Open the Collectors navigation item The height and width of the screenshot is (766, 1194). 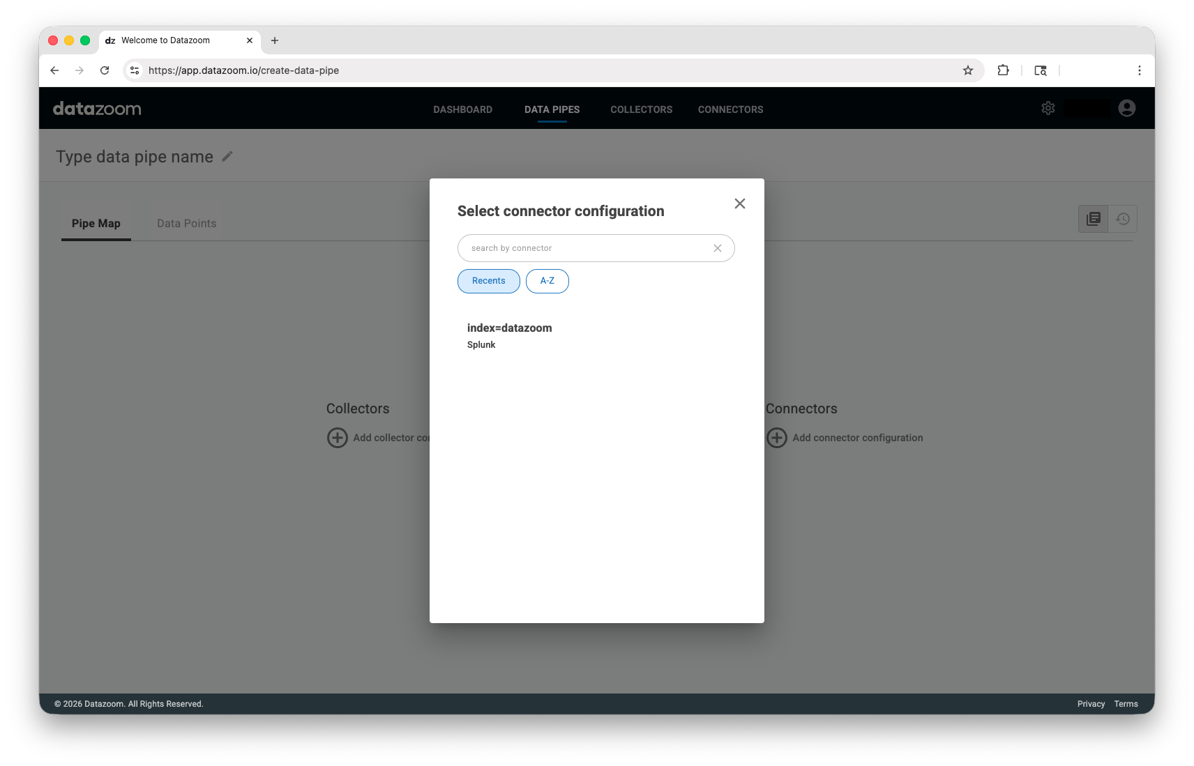pyautogui.click(x=641, y=109)
